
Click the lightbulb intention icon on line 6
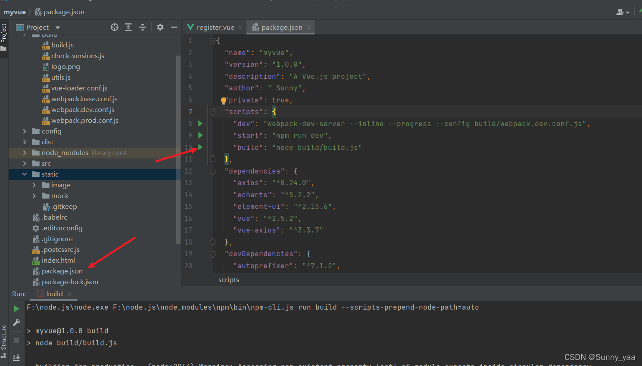pyautogui.click(x=223, y=101)
